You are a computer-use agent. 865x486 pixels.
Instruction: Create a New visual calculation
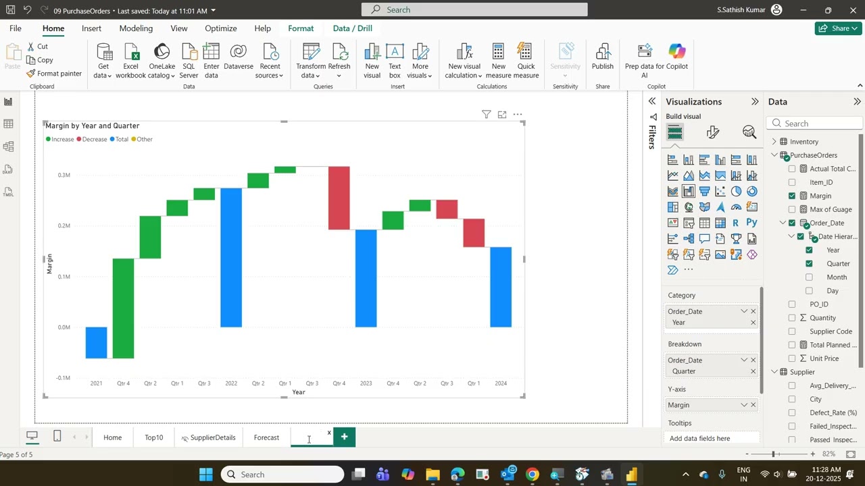click(x=463, y=61)
